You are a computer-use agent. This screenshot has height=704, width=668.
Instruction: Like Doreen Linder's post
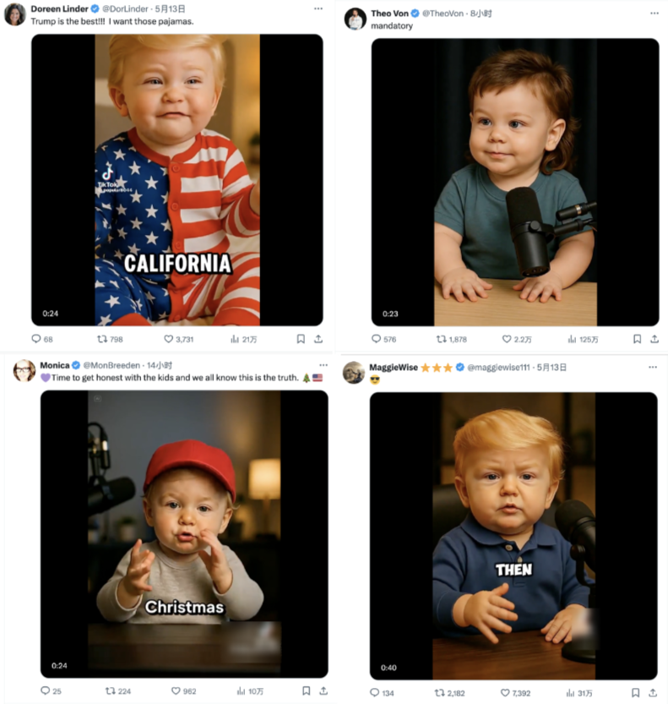point(168,339)
